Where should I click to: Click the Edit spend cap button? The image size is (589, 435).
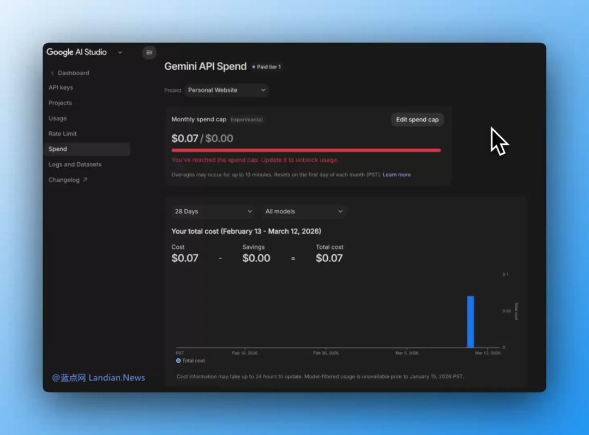pyautogui.click(x=417, y=119)
